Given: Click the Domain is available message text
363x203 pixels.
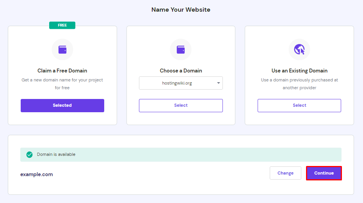Looking at the screenshot, I should coord(56,154).
